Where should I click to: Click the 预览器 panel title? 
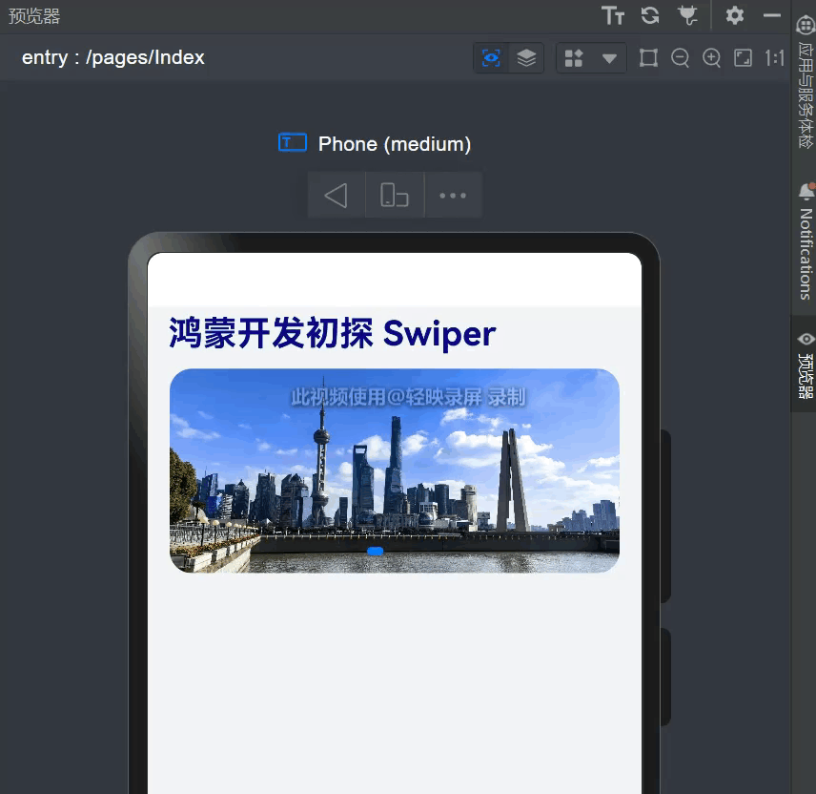tap(34, 16)
